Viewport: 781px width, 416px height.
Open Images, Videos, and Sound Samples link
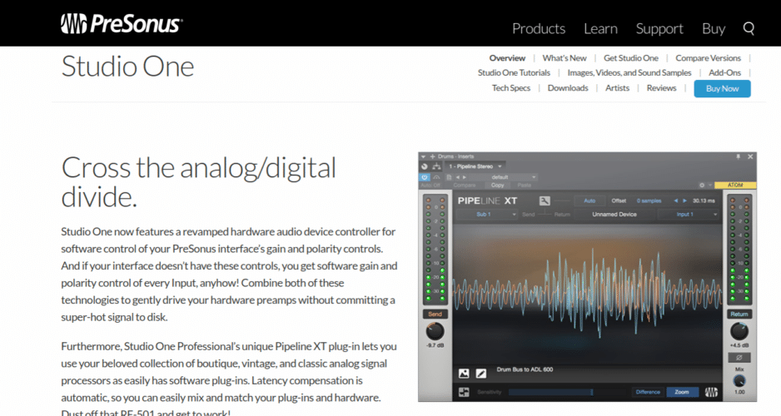629,72
